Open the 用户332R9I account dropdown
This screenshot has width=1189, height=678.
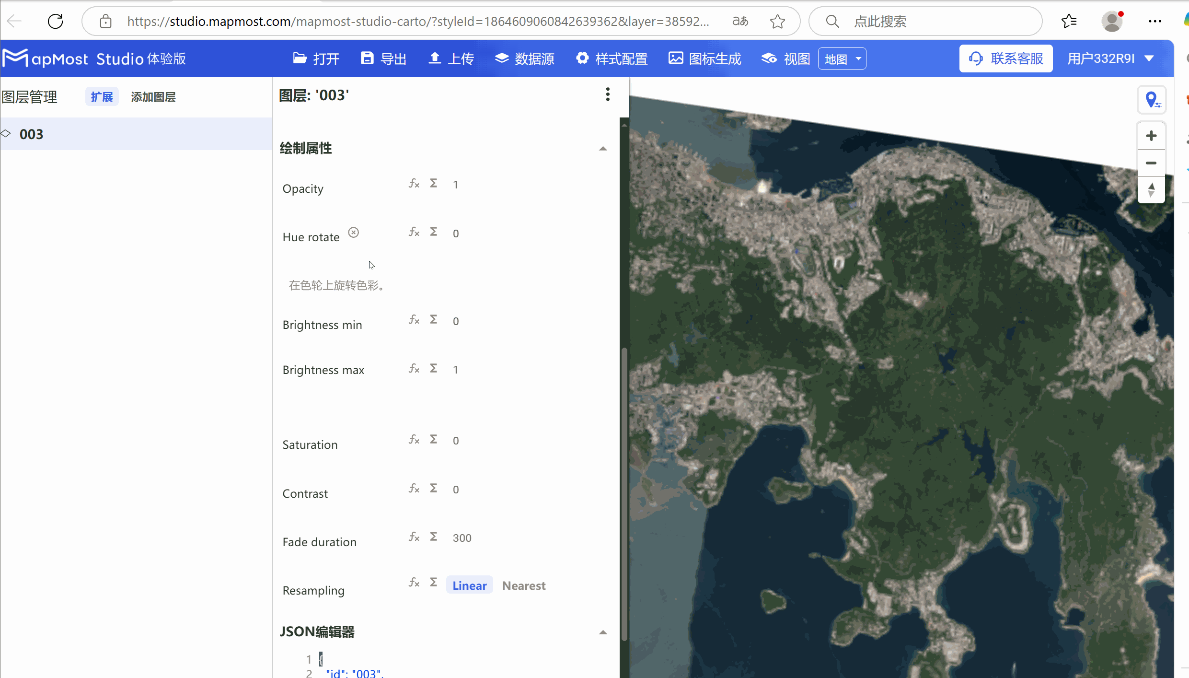click(x=1110, y=58)
